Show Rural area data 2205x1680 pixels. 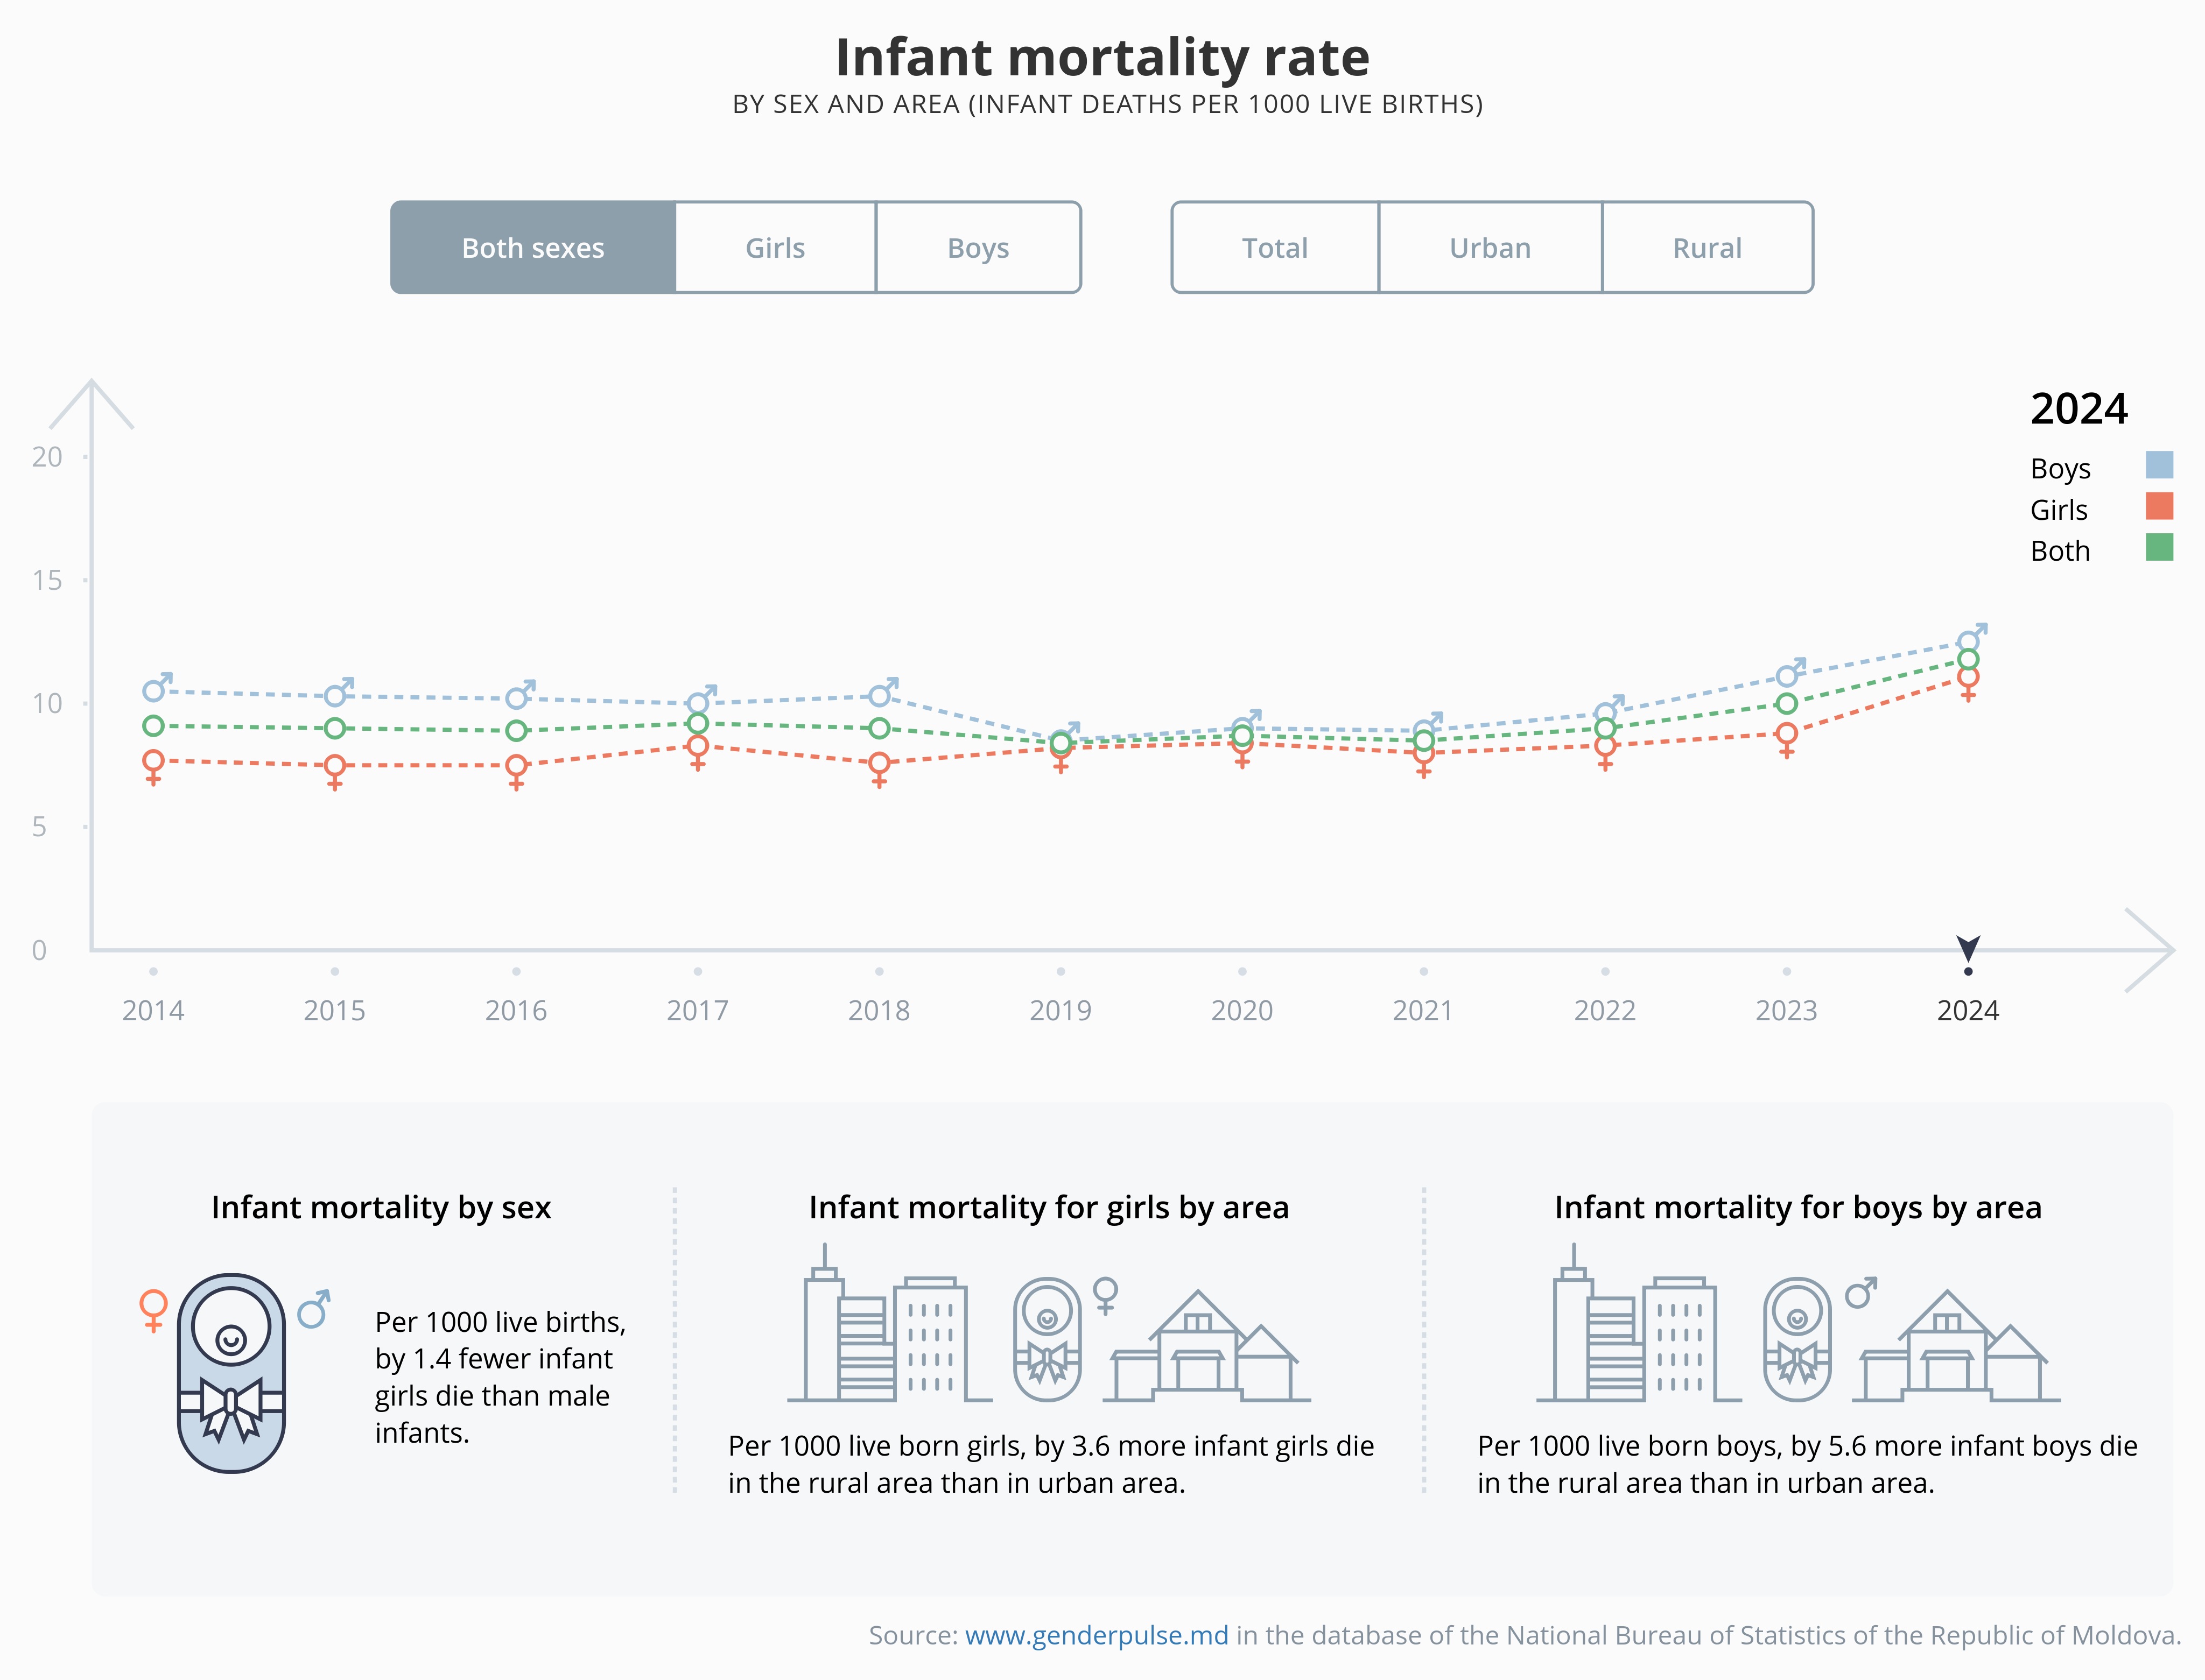pos(1707,248)
